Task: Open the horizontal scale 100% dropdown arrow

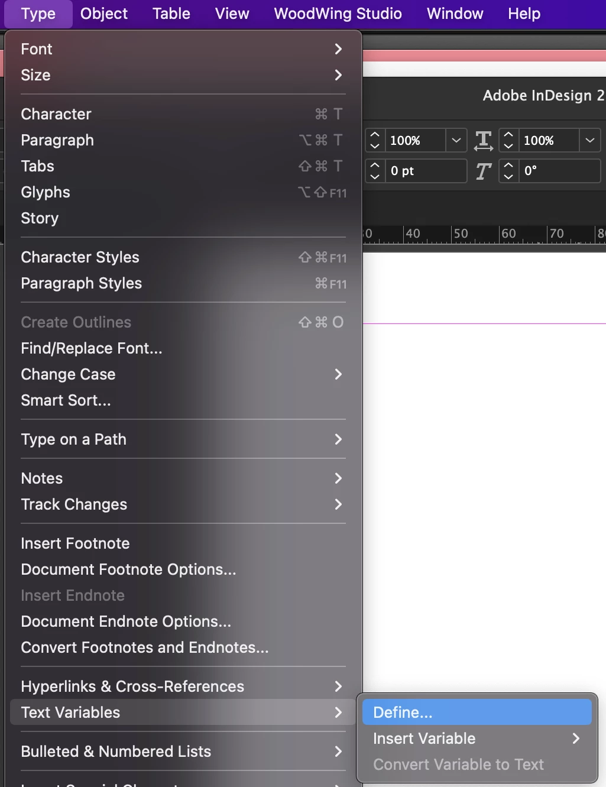Action: [x=456, y=141]
